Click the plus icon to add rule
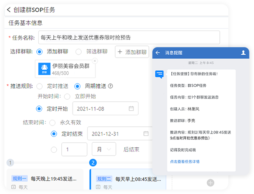 click(211, 182)
